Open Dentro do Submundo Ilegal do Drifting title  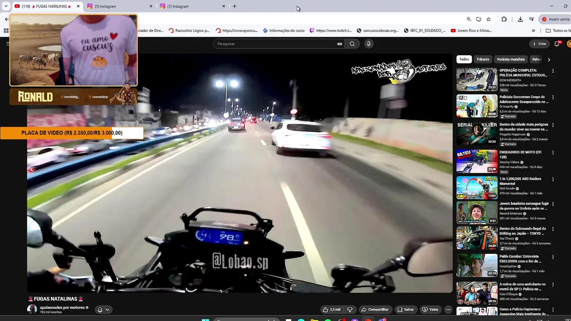pos(524,231)
